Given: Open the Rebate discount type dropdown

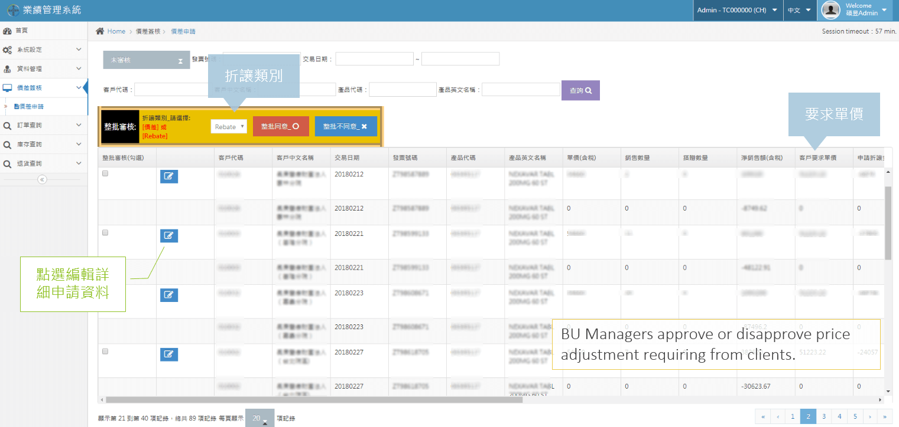Looking at the screenshot, I should (x=229, y=127).
